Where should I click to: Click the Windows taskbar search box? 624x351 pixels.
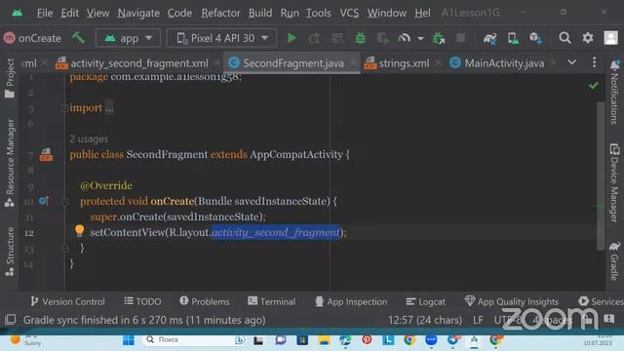[195, 340]
